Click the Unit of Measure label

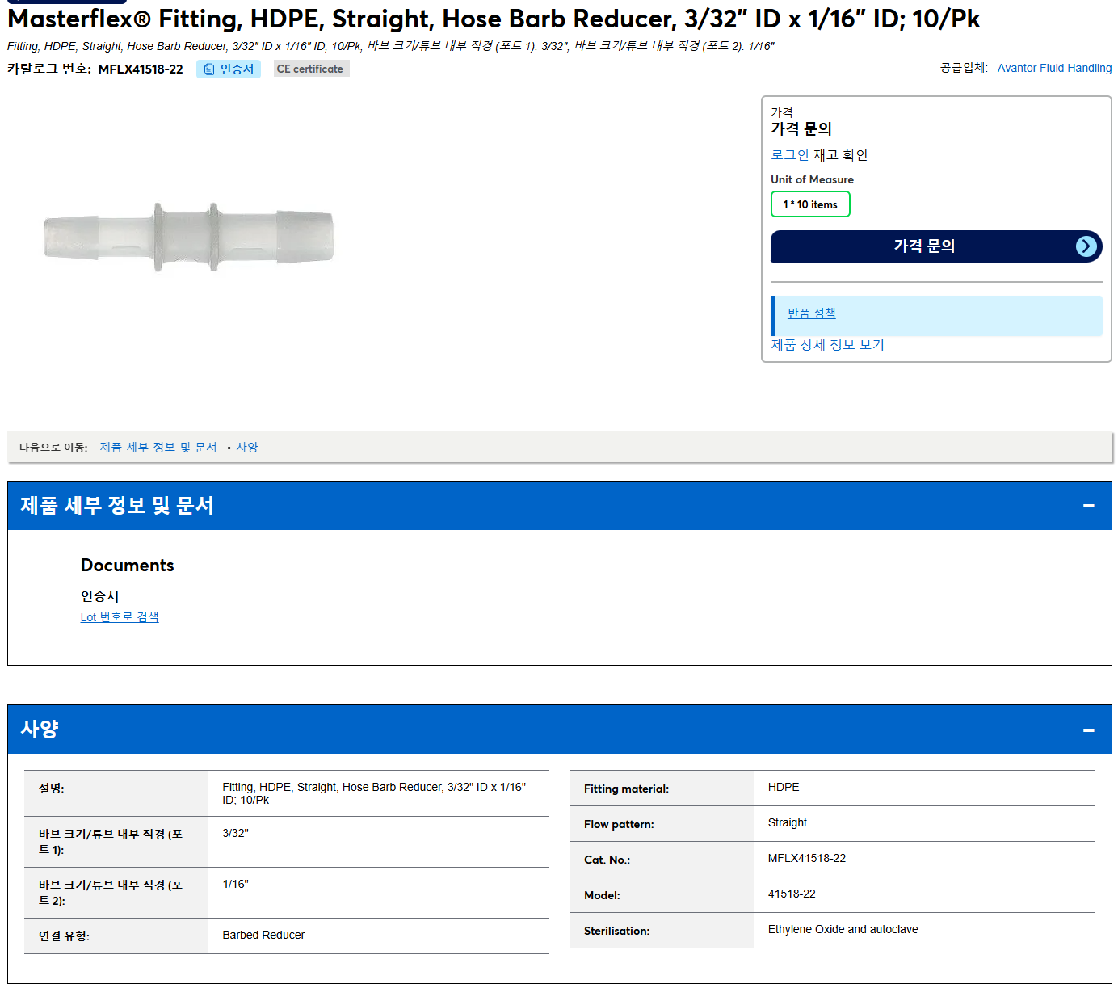(x=812, y=179)
